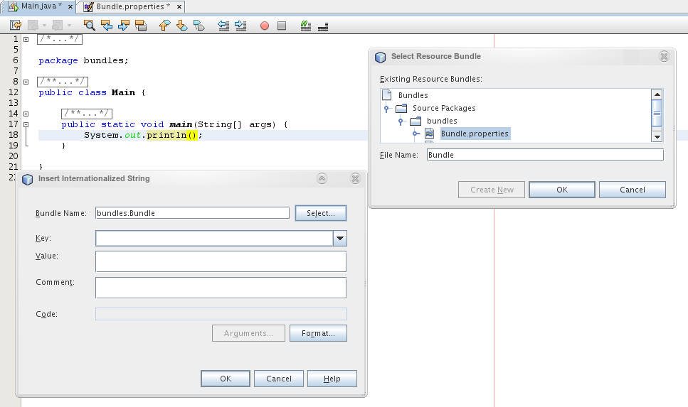Open Help in Insert Internationalized String

coord(332,379)
